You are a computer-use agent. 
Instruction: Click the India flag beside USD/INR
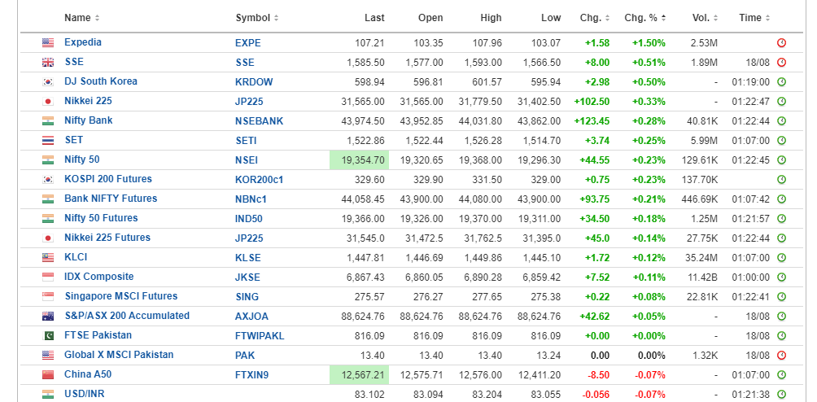[48, 395]
